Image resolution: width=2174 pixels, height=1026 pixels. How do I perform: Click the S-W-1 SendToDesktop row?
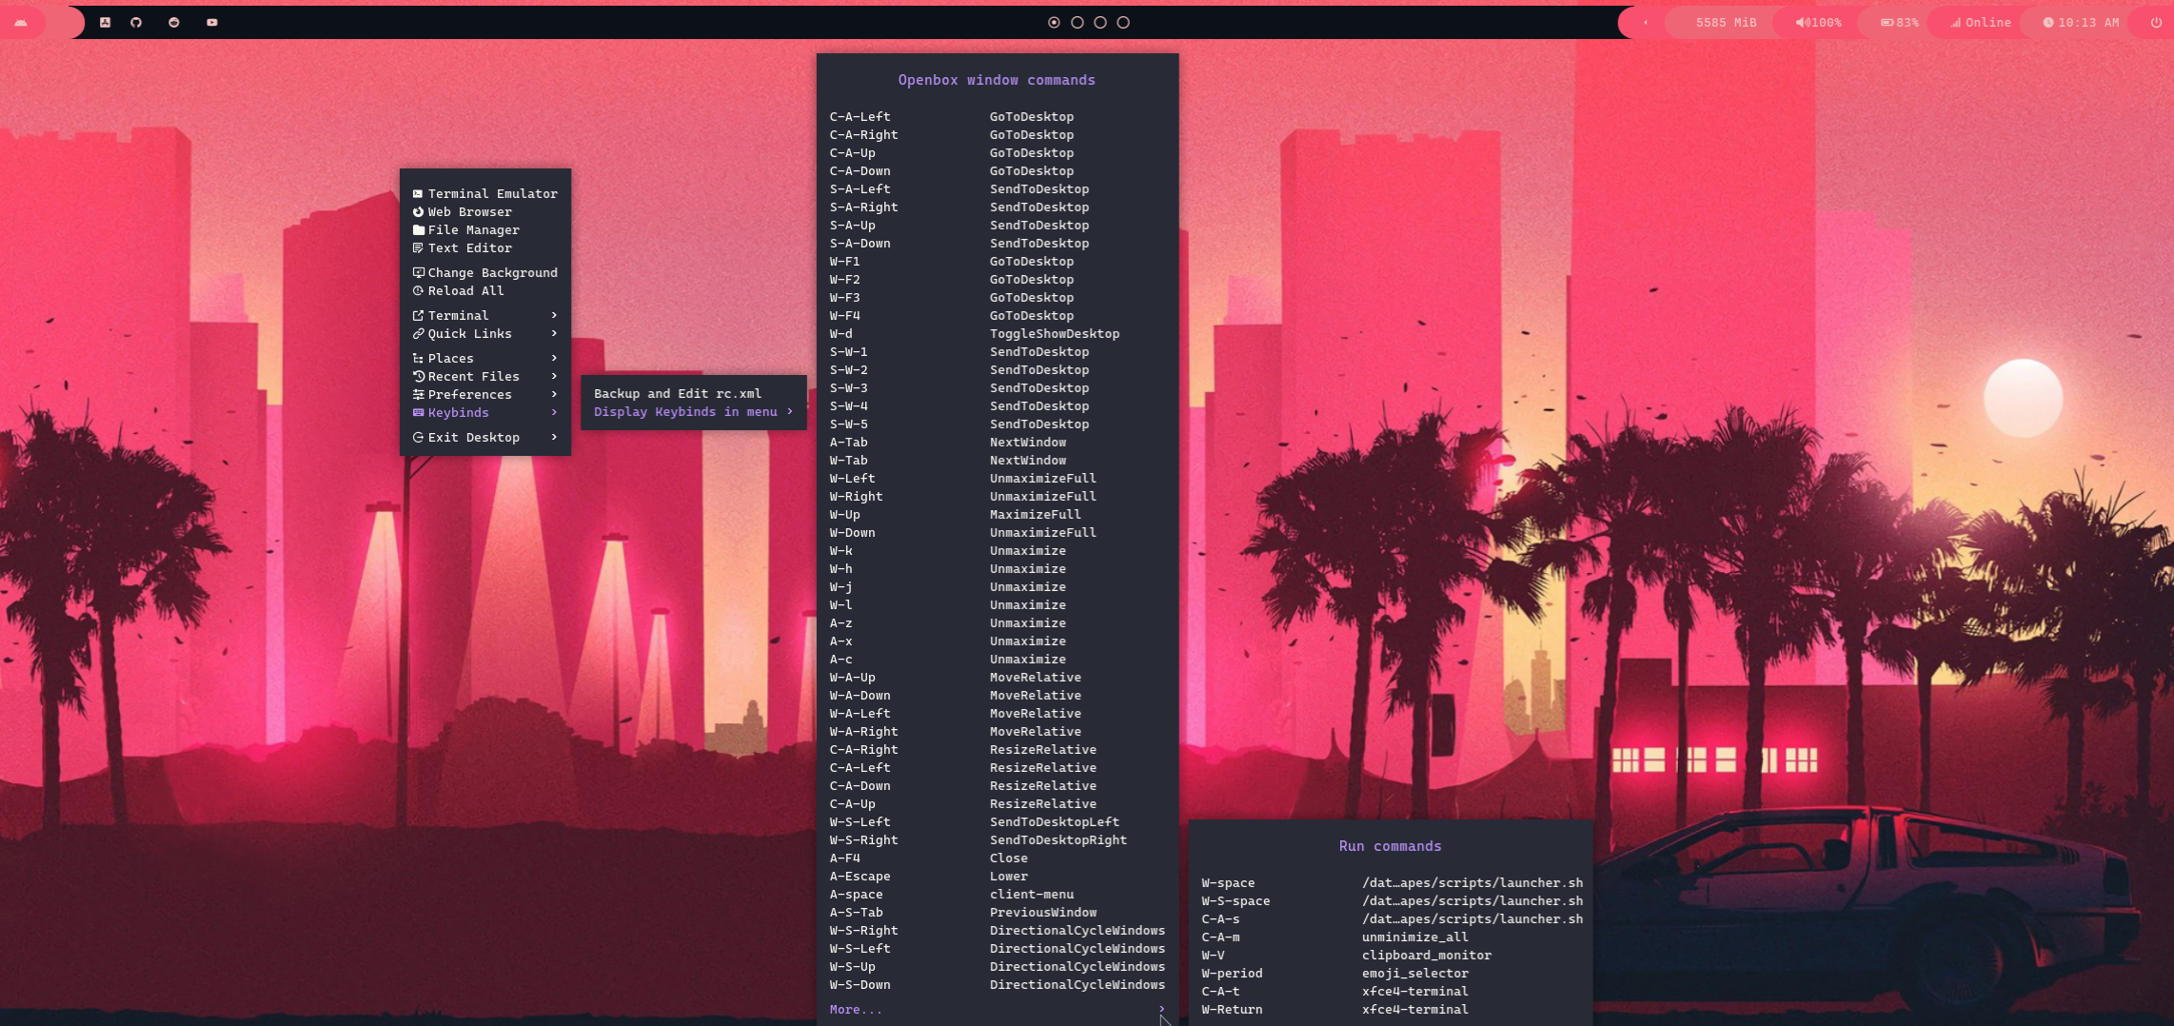(998, 351)
